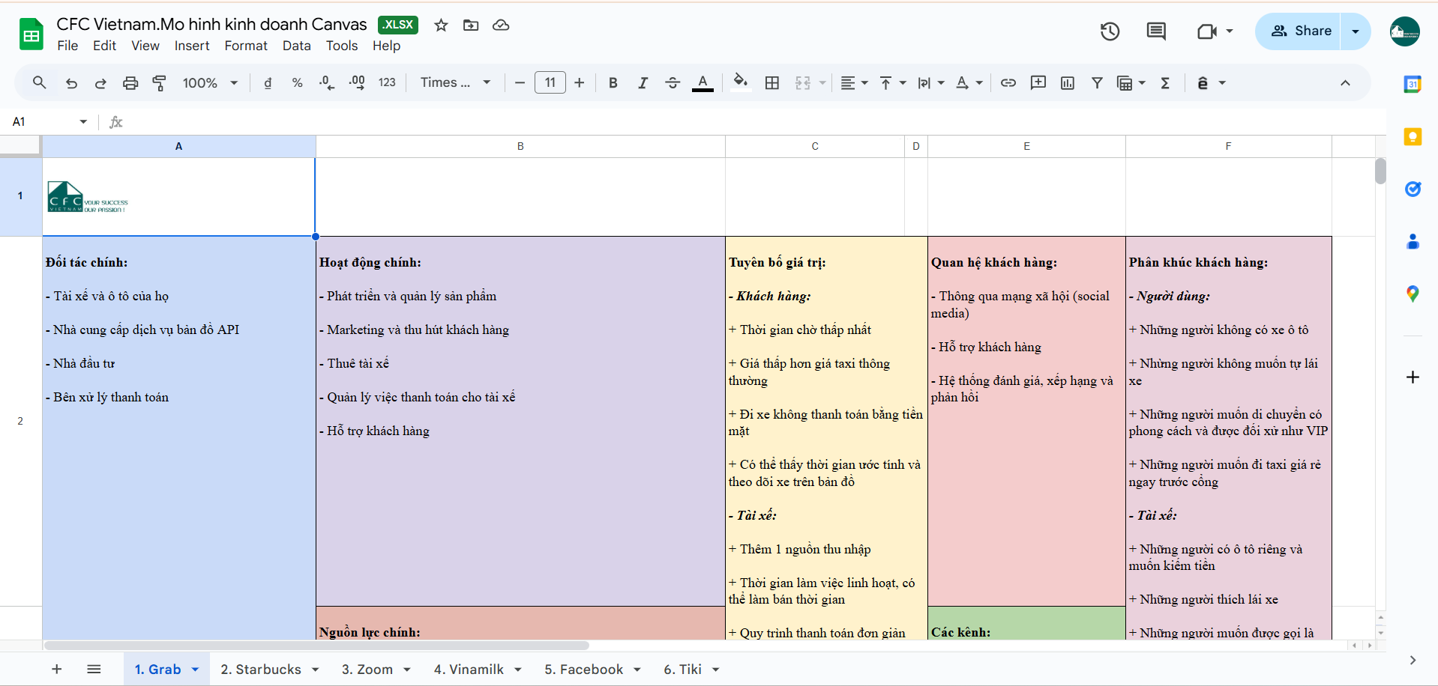Hide the menus with collapse arrow
This screenshot has width=1438, height=686.
coord(1345,83)
